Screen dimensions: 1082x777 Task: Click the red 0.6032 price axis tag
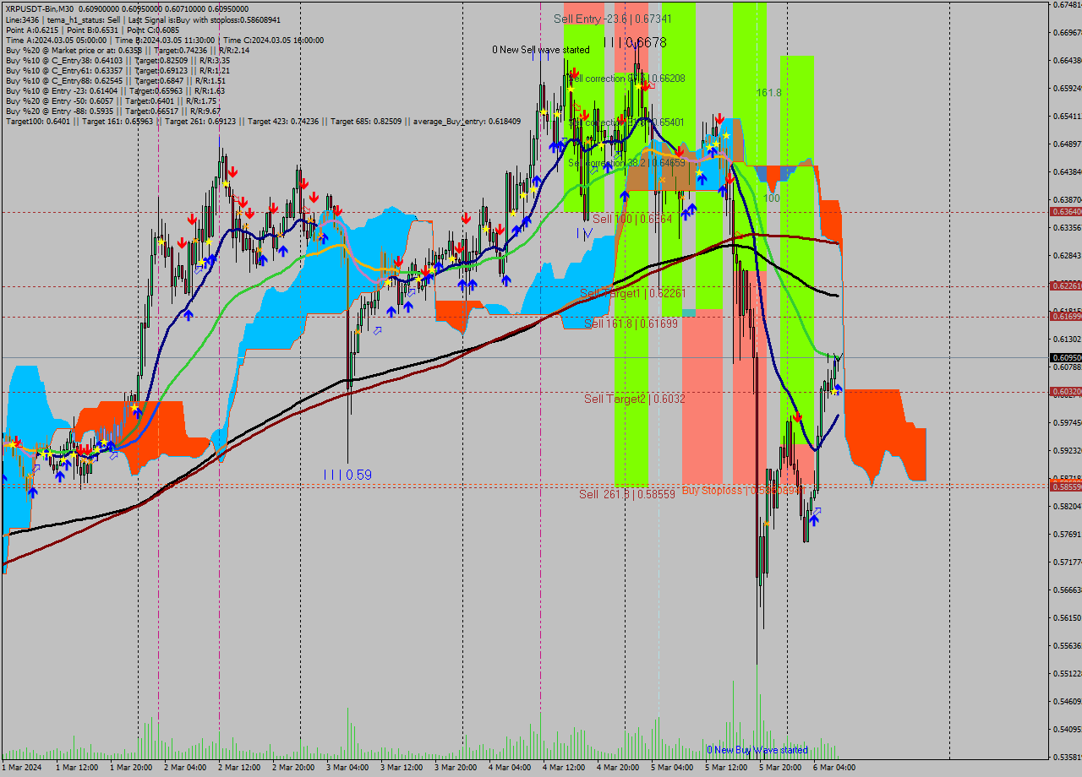click(1065, 391)
